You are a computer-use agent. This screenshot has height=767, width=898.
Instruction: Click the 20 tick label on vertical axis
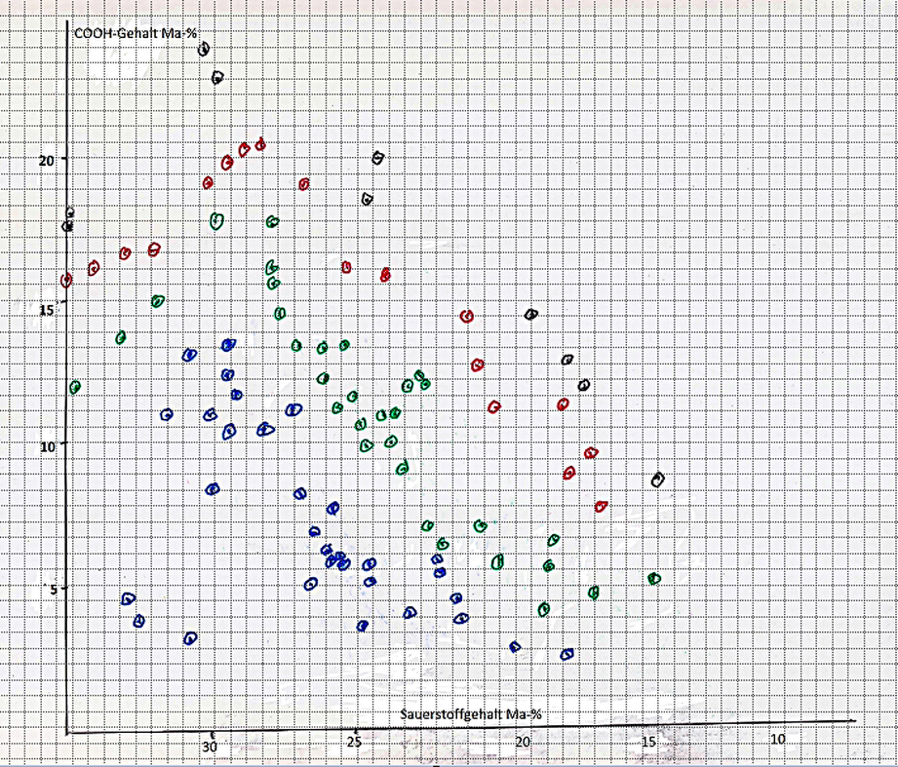click(49, 159)
